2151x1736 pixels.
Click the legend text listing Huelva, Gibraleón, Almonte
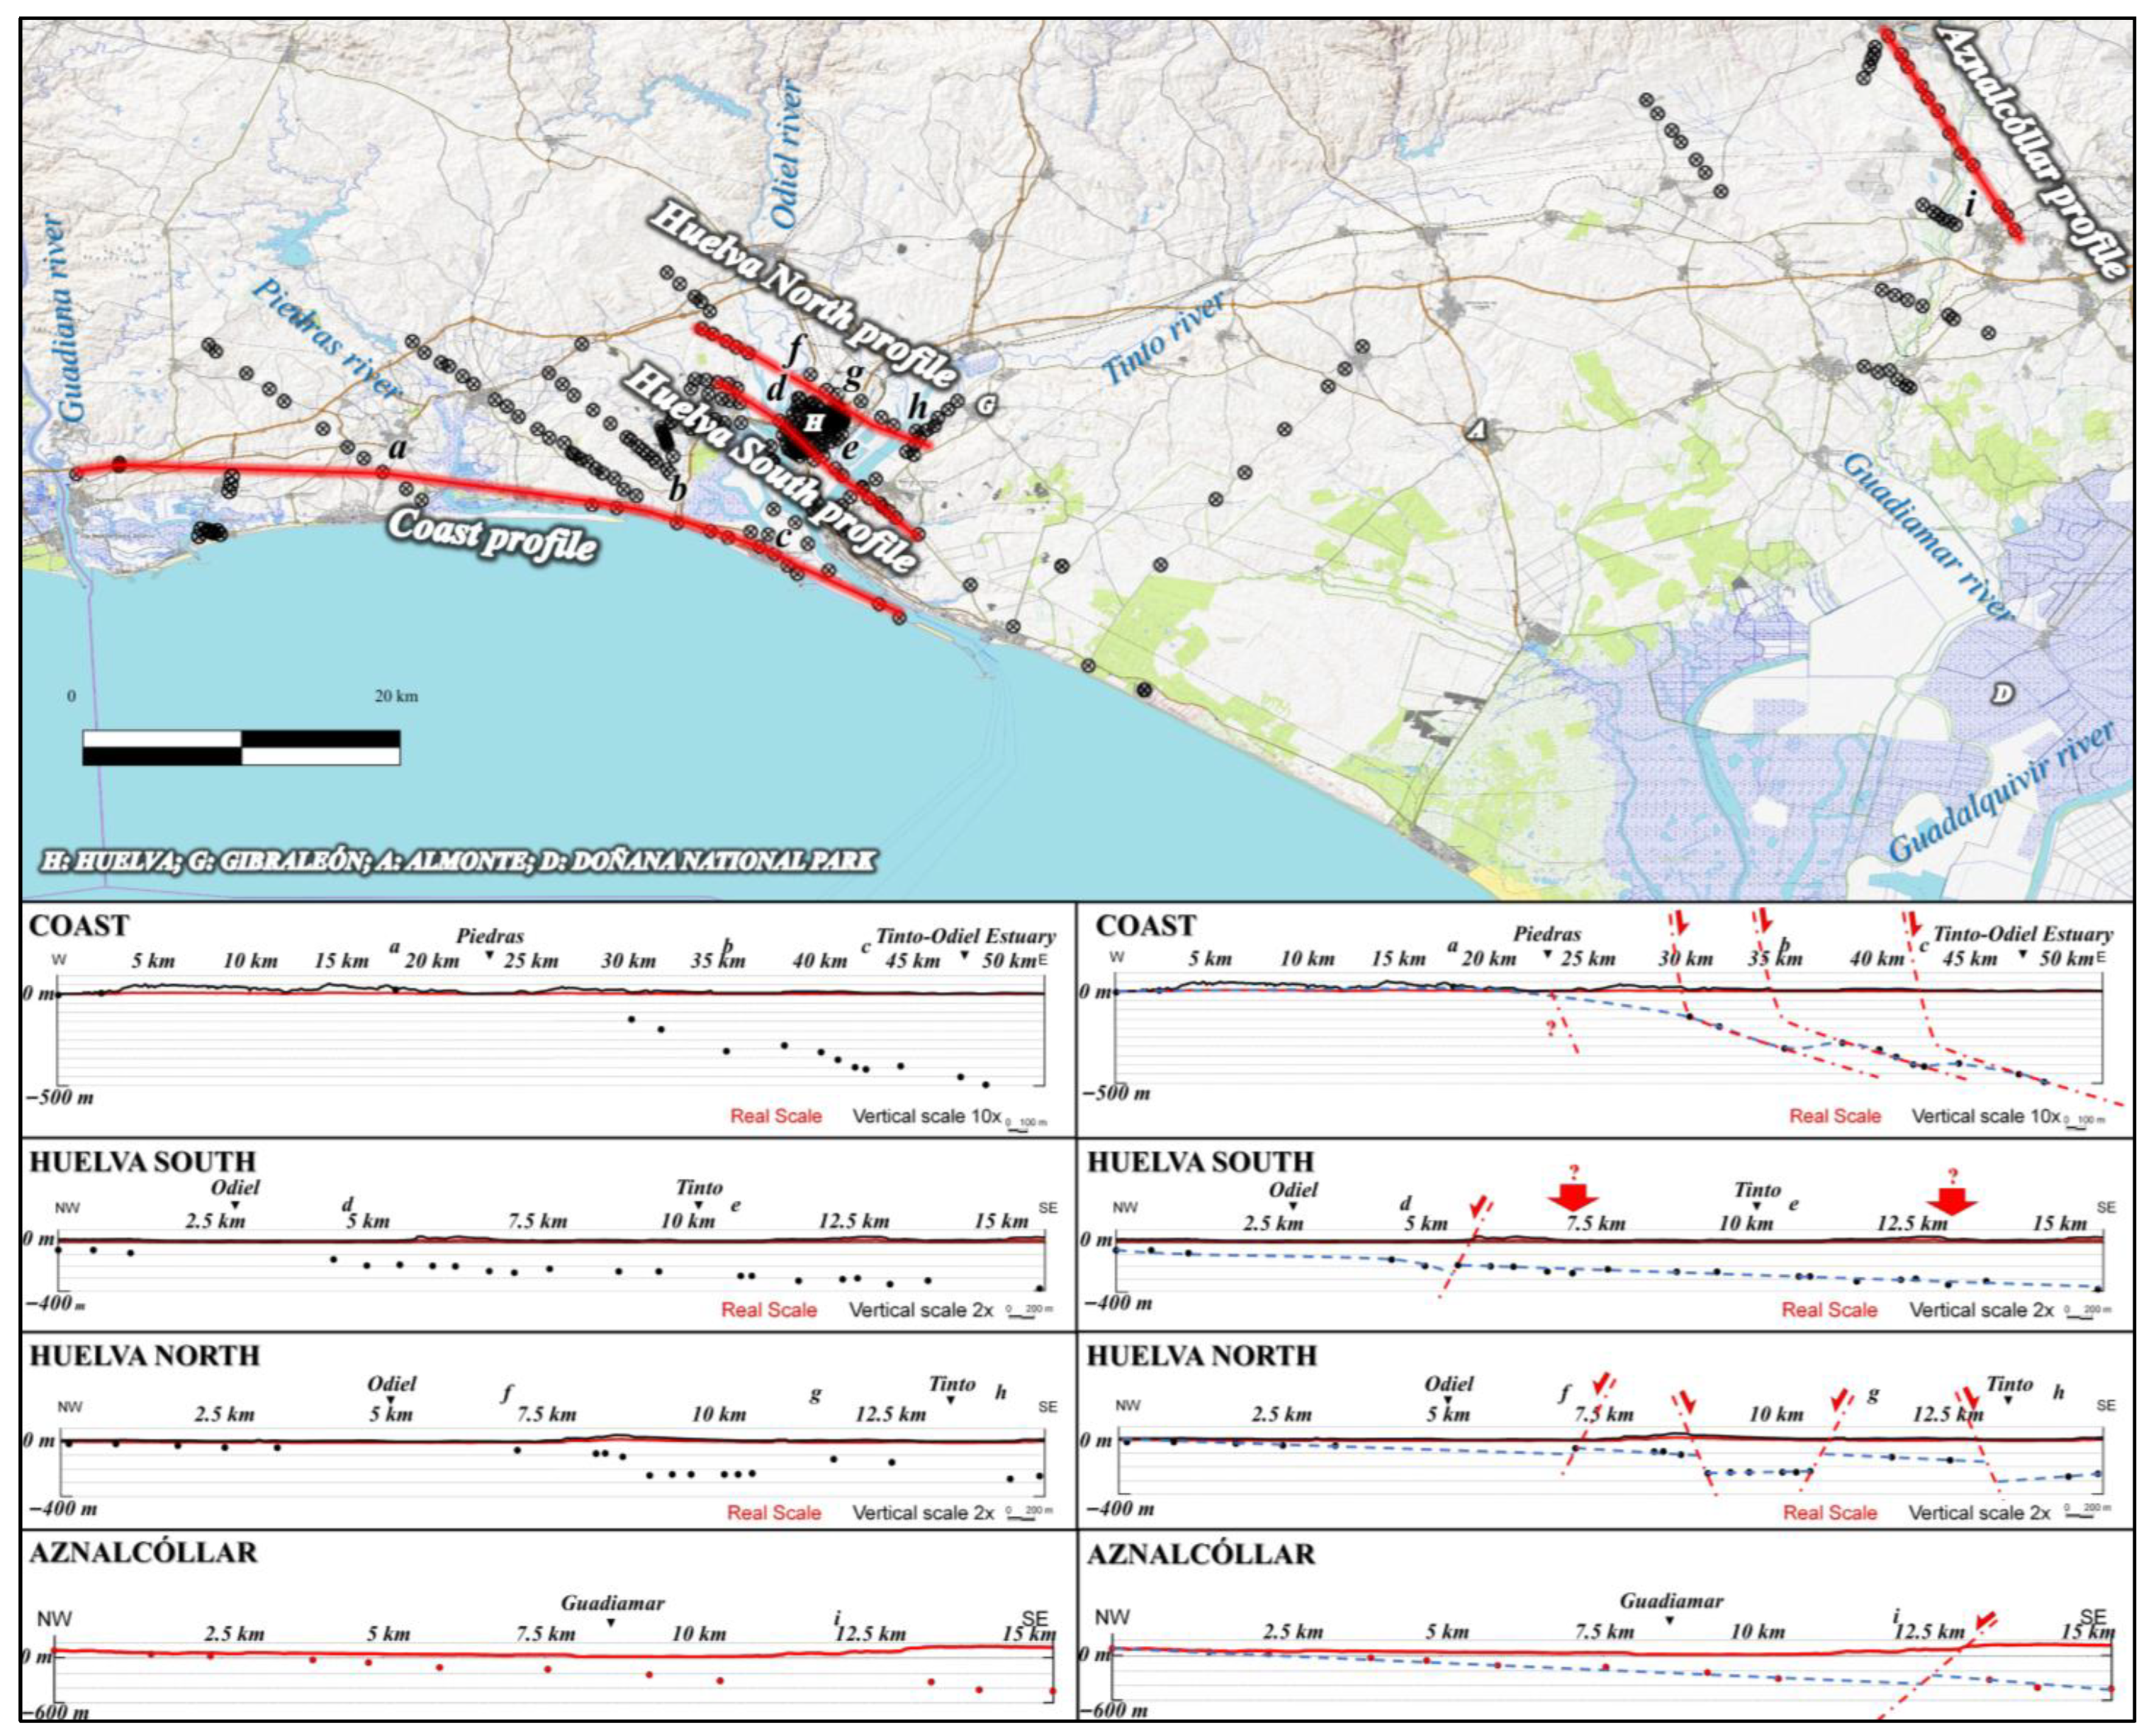458,861
